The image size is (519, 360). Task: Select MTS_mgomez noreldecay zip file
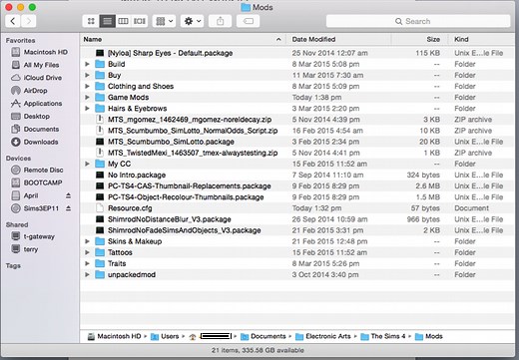(x=297, y=120)
